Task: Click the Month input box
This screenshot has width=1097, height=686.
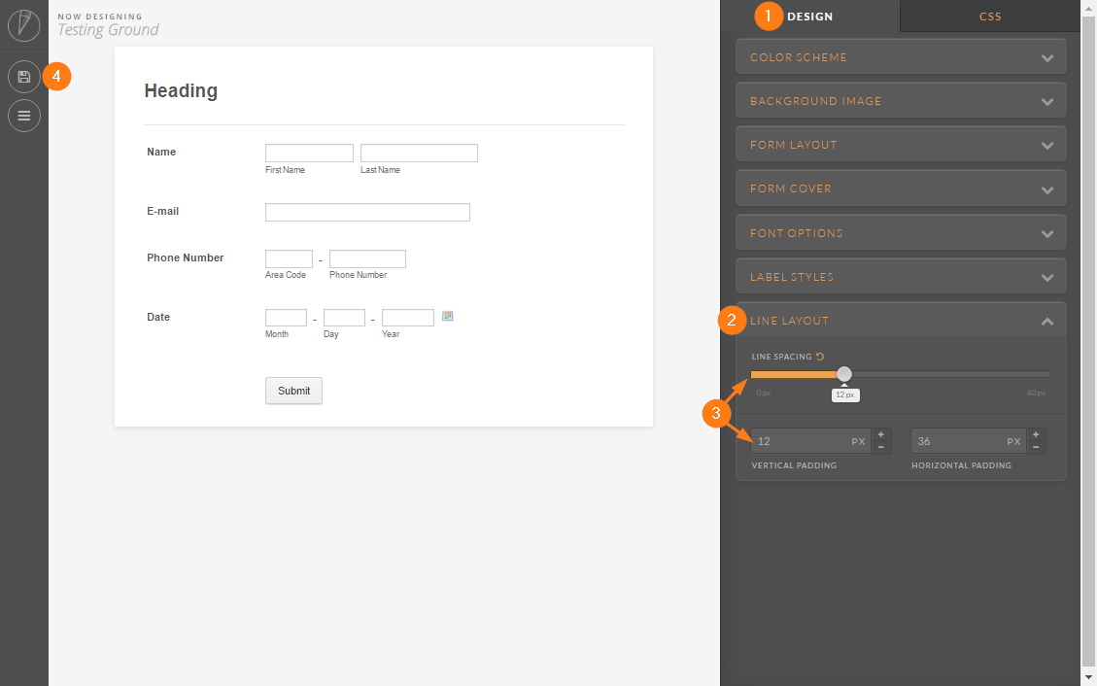Action: pyautogui.click(x=286, y=318)
